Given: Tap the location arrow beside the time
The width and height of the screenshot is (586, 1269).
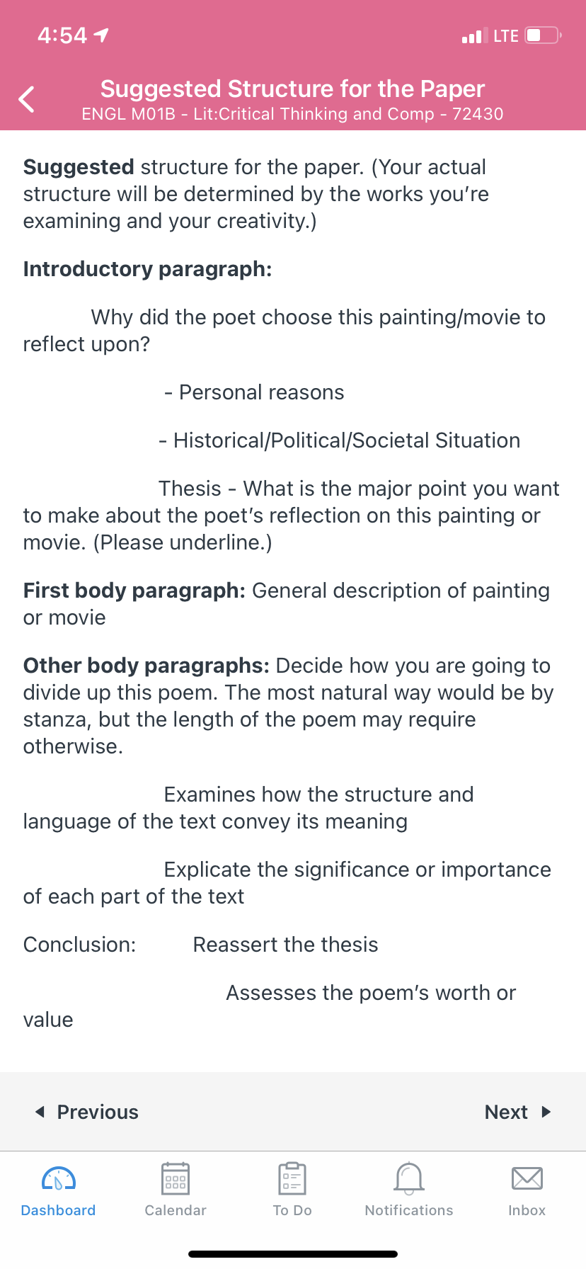Looking at the screenshot, I should click(102, 35).
